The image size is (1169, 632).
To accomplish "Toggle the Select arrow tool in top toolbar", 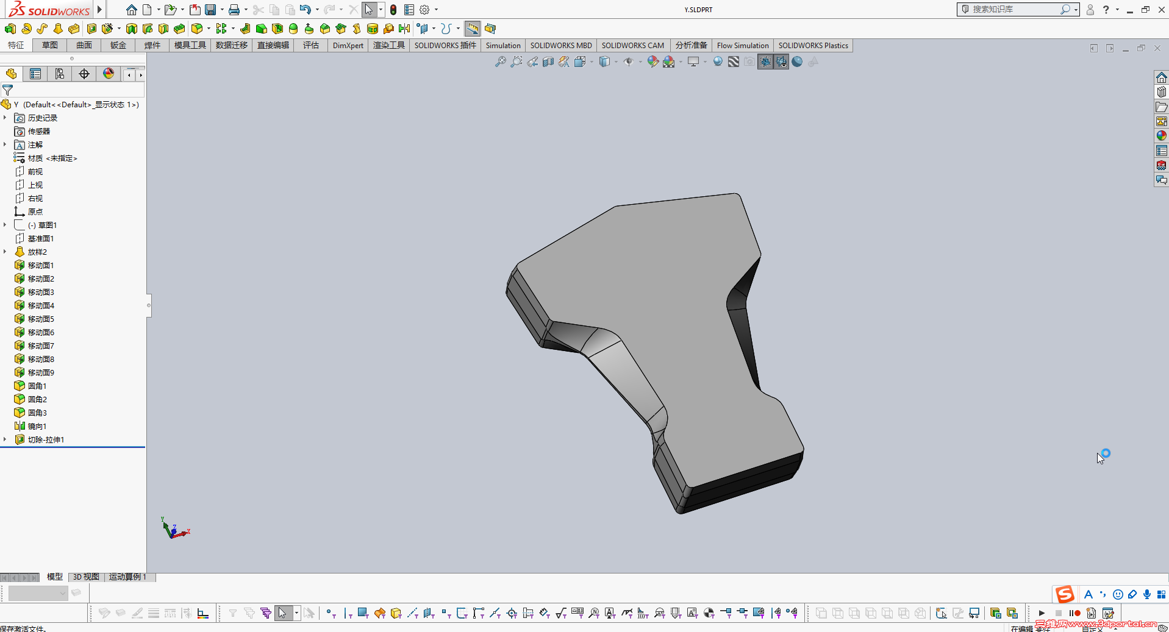I will (369, 10).
